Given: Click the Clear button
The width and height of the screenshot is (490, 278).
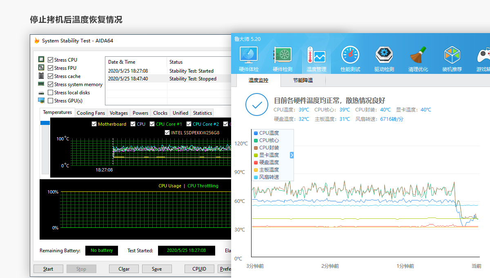Looking at the screenshot, I should point(124,269).
